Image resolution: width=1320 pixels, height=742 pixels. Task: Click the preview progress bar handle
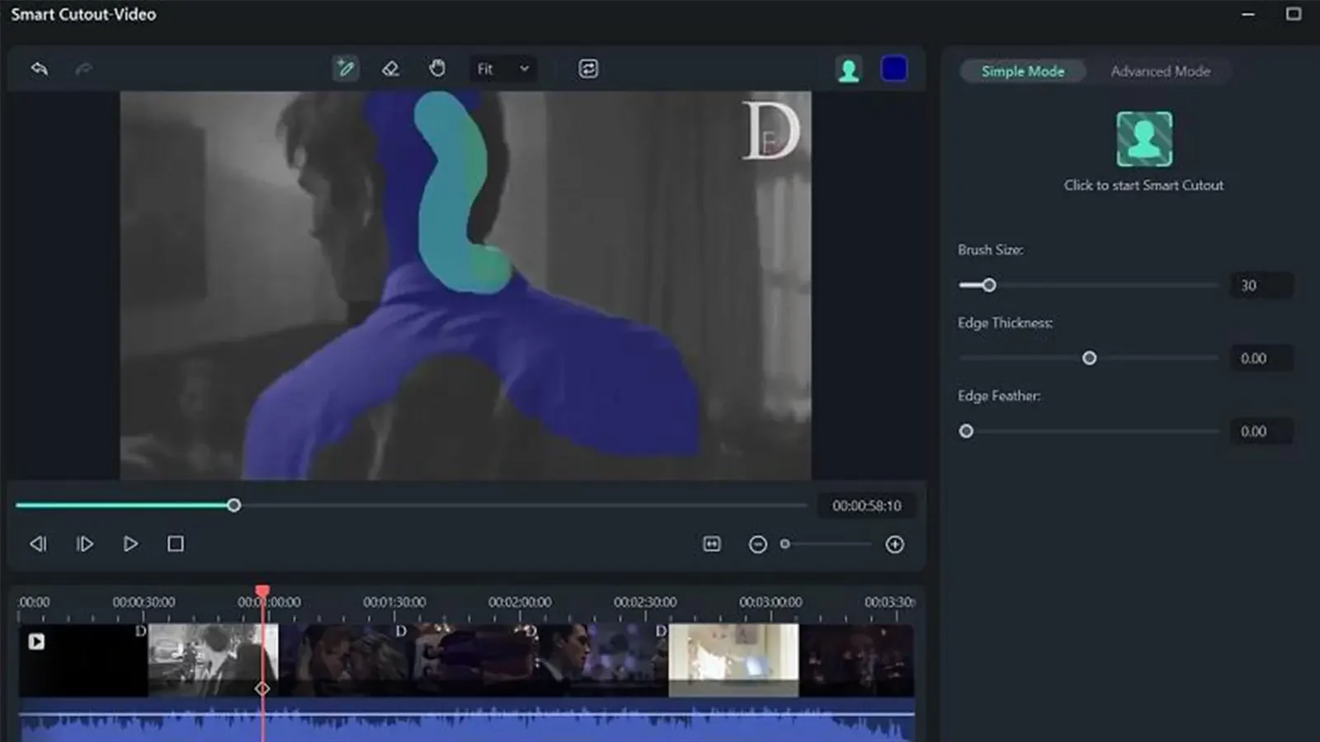(x=233, y=505)
